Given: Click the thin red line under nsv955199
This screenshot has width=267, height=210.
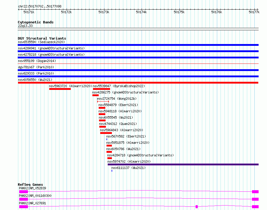Looking at the screenshot, I should point(138,64).
